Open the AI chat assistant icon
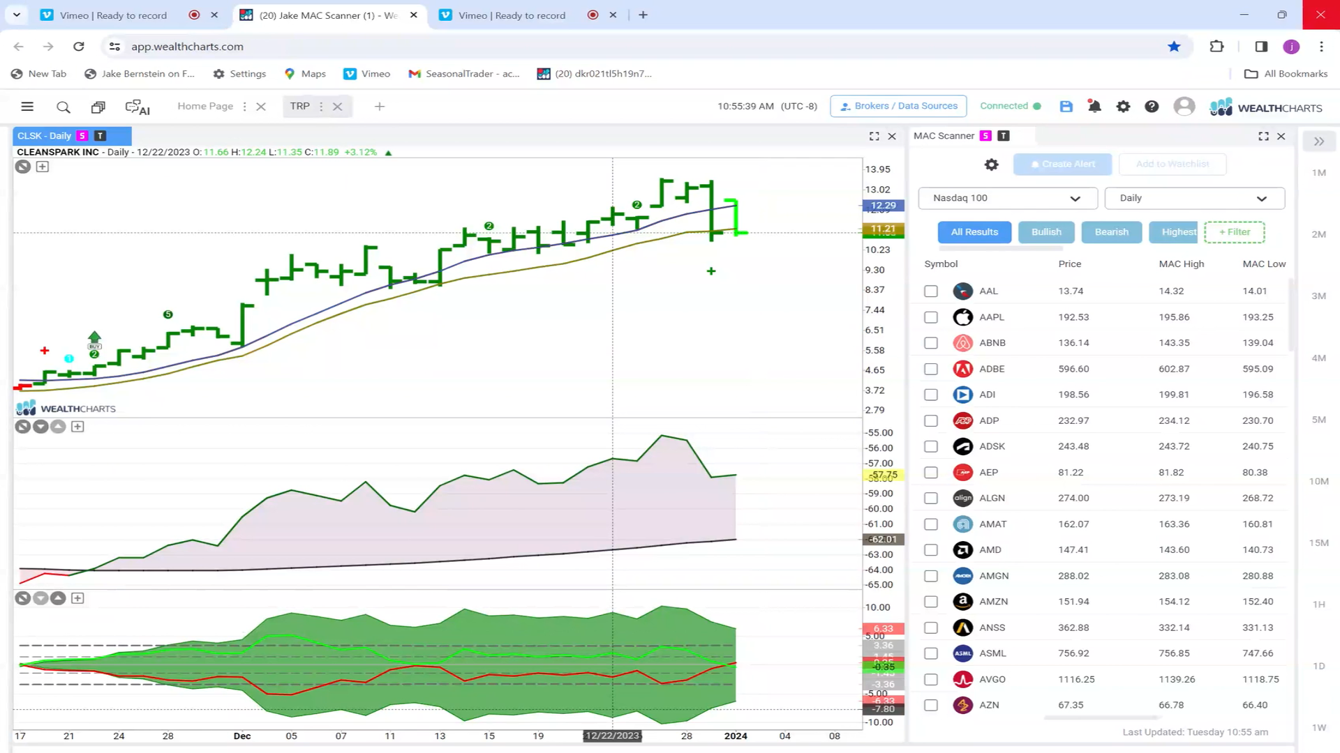The width and height of the screenshot is (1340, 753). pyautogui.click(x=137, y=107)
